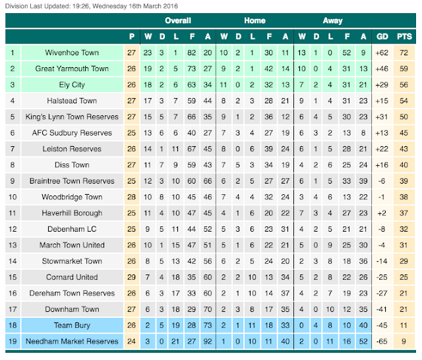Screen dimensions: 422x360
Task: Click the Home section header
Action: tap(255, 20)
